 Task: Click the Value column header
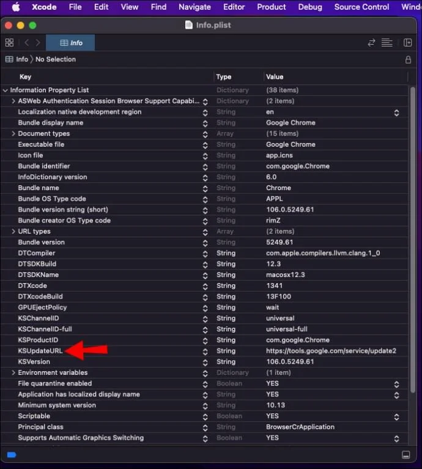click(x=275, y=77)
